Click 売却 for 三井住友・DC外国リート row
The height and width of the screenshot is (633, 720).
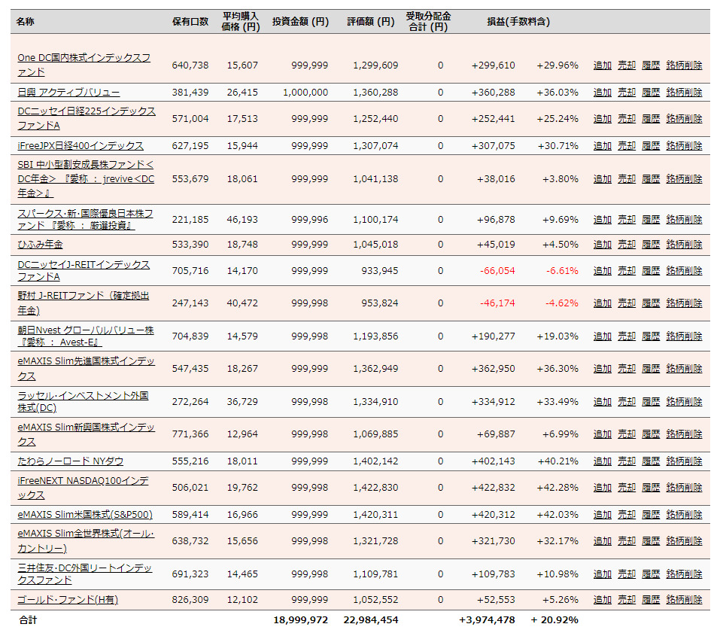[626, 574]
